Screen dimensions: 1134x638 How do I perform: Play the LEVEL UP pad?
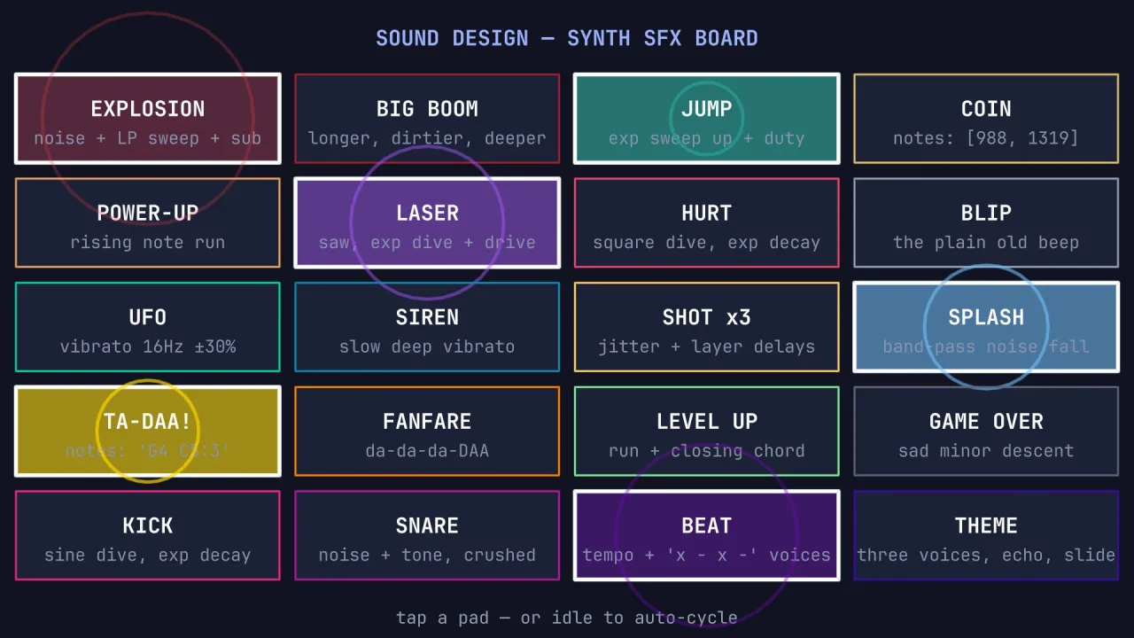(707, 431)
